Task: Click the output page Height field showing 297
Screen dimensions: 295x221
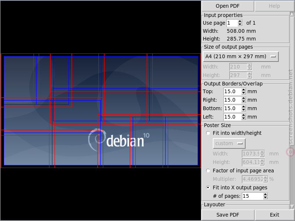Action: (238, 75)
